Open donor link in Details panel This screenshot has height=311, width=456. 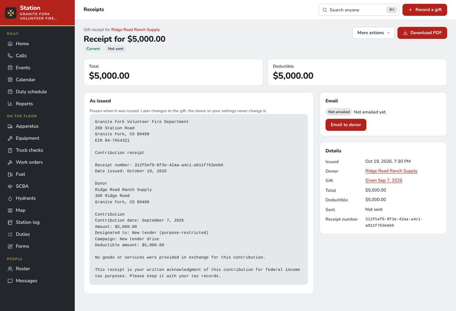[391, 171]
